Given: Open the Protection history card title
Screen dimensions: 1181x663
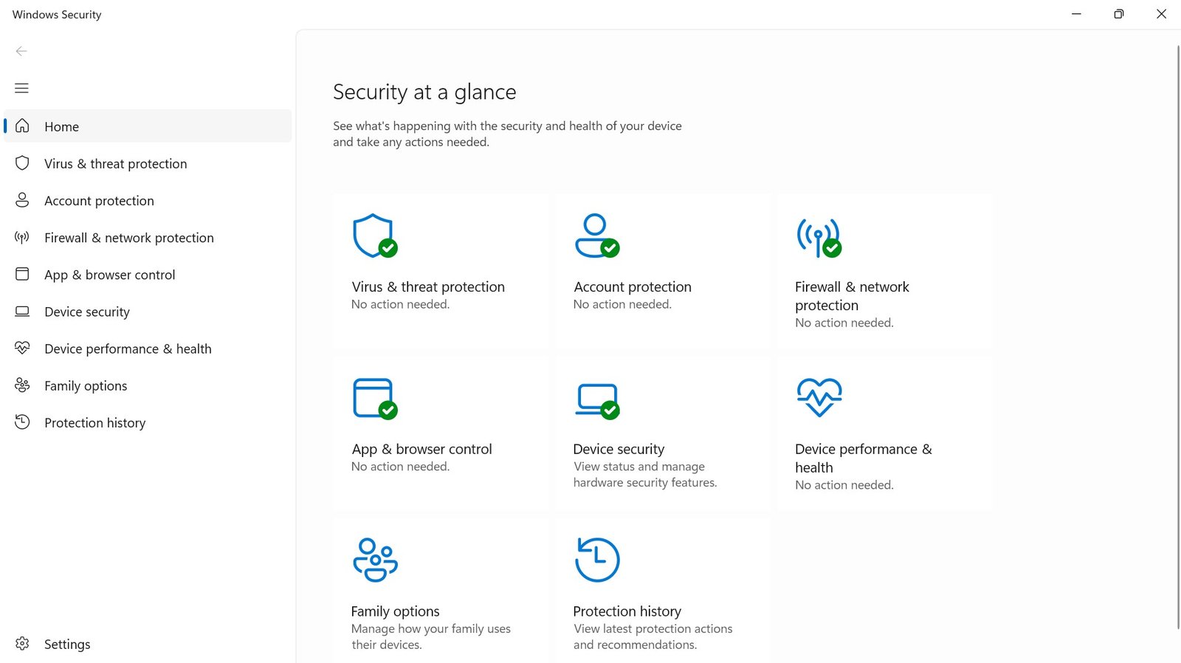Looking at the screenshot, I should coord(627,611).
